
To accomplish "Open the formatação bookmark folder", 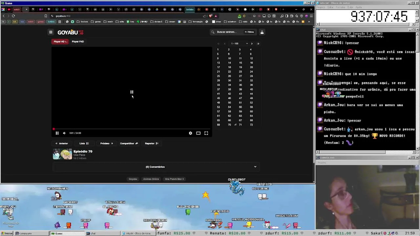I will (x=196, y=22).
